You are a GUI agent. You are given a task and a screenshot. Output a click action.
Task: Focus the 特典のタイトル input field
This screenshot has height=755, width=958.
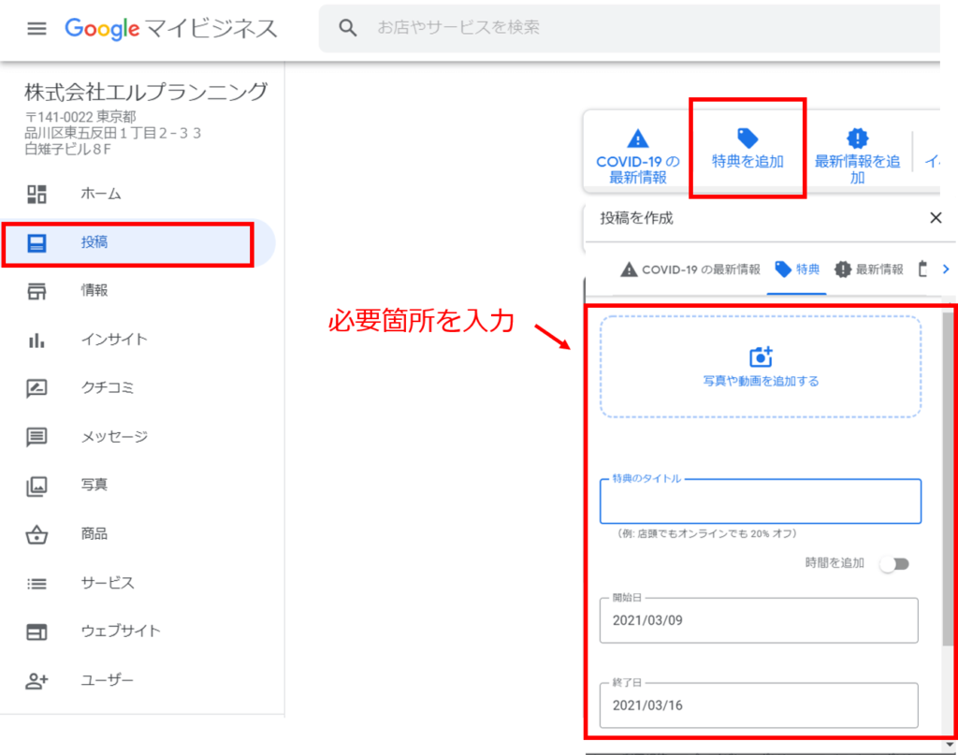pos(761,501)
